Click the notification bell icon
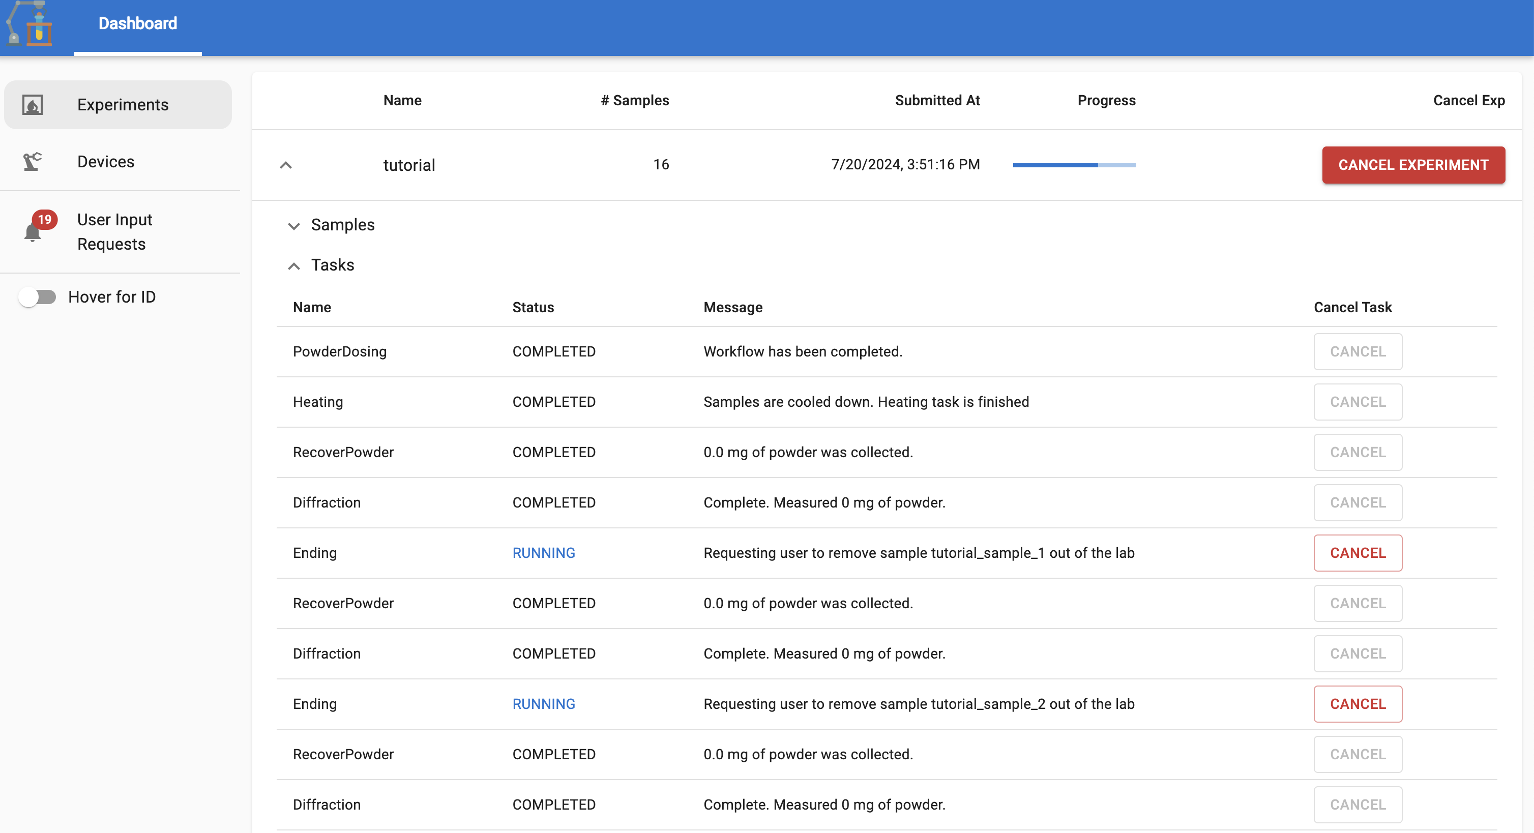Viewport: 1534px width, 833px height. [x=32, y=233]
